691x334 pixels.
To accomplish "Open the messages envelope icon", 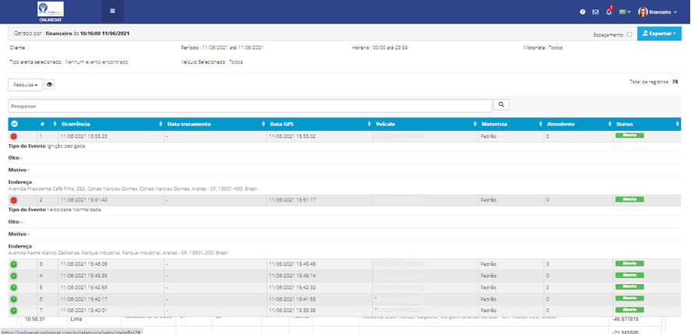I will click(596, 12).
